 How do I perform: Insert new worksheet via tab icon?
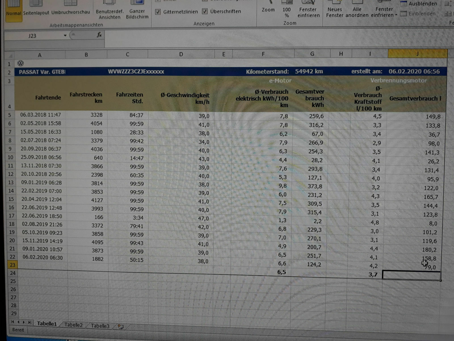[x=120, y=327]
